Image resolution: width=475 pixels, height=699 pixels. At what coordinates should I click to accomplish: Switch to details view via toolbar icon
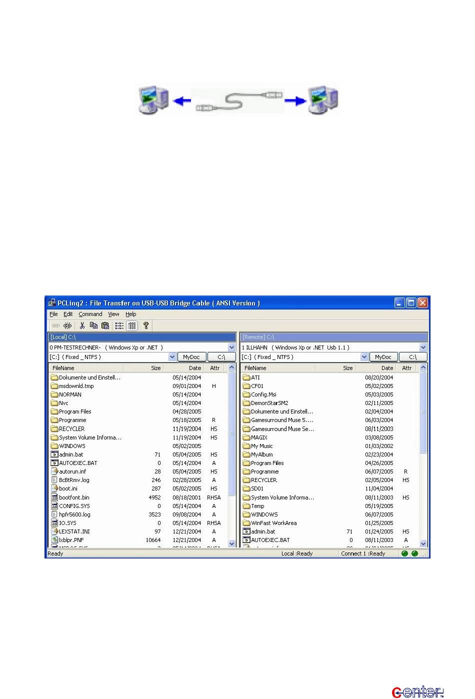(132, 325)
